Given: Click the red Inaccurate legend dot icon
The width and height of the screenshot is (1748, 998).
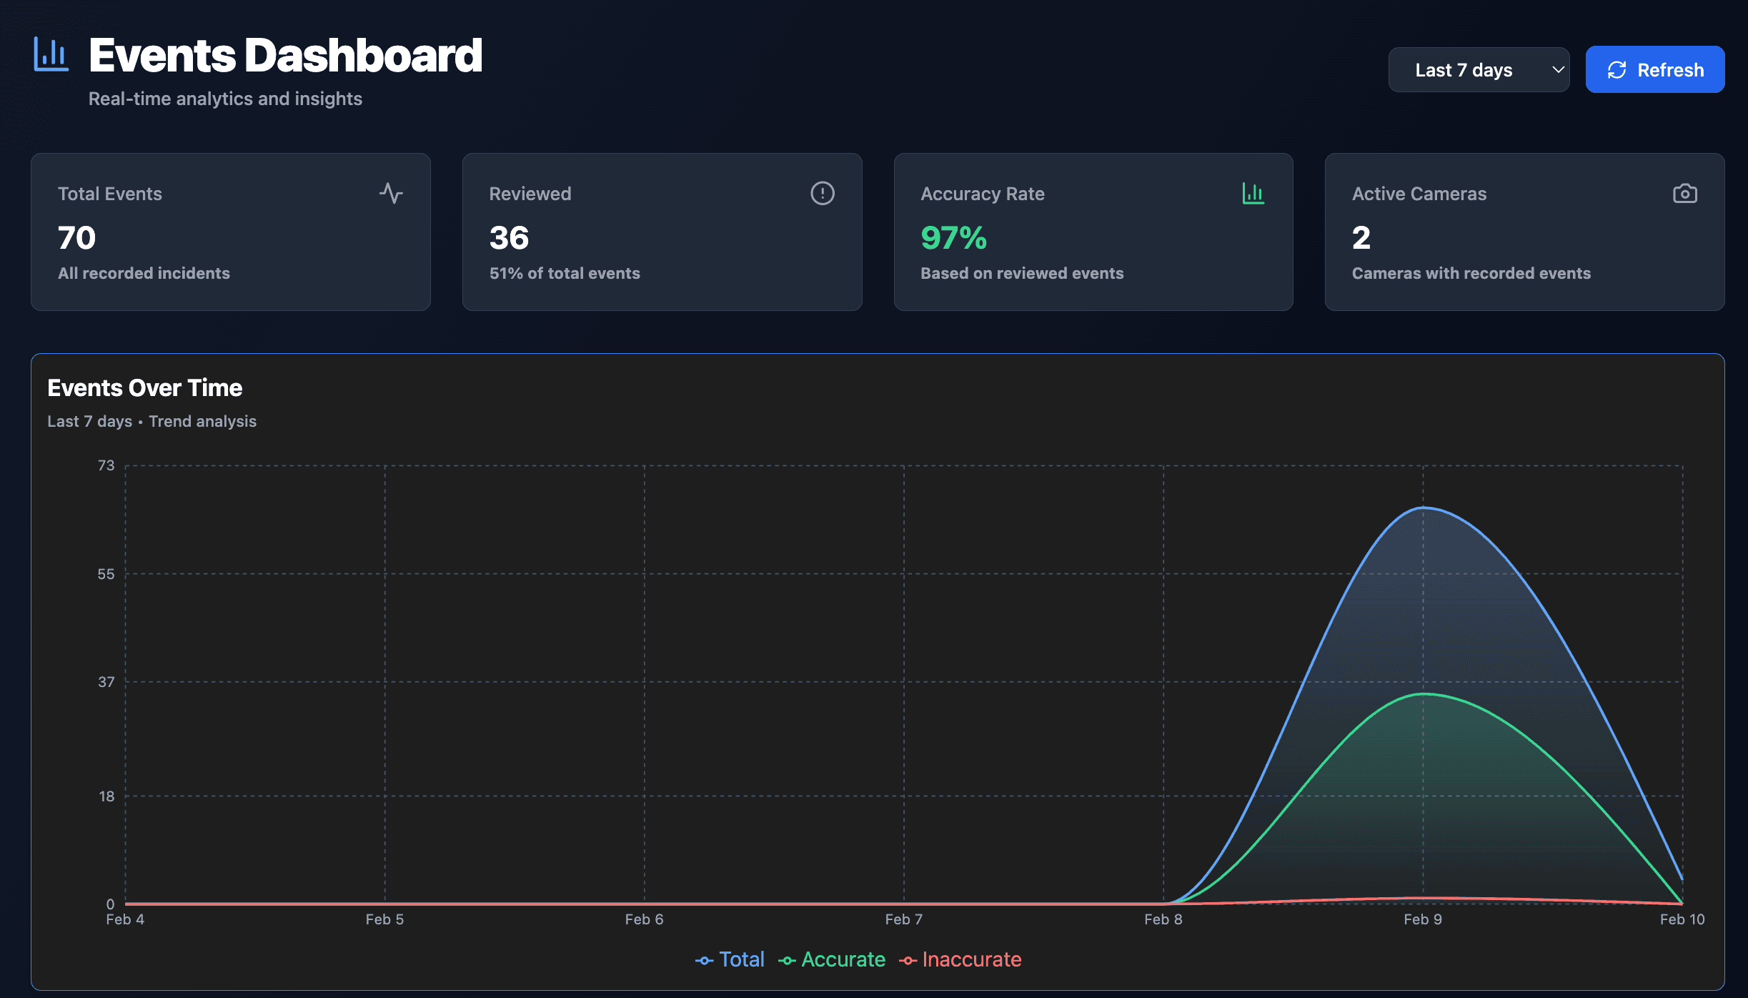Looking at the screenshot, I should coord(908,959).
